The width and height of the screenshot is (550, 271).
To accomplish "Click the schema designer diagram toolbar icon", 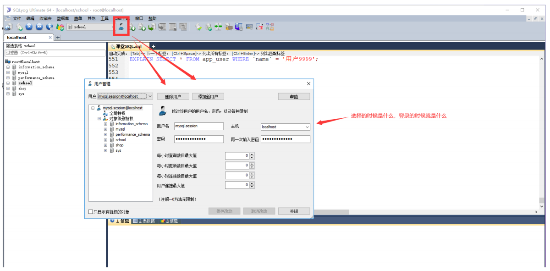I will [269, 27].
